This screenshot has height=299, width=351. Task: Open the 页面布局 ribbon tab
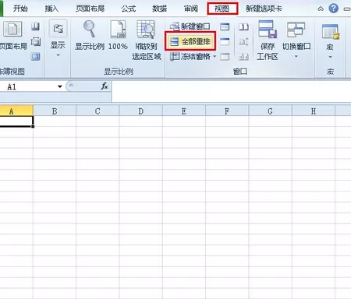point(90,9)
